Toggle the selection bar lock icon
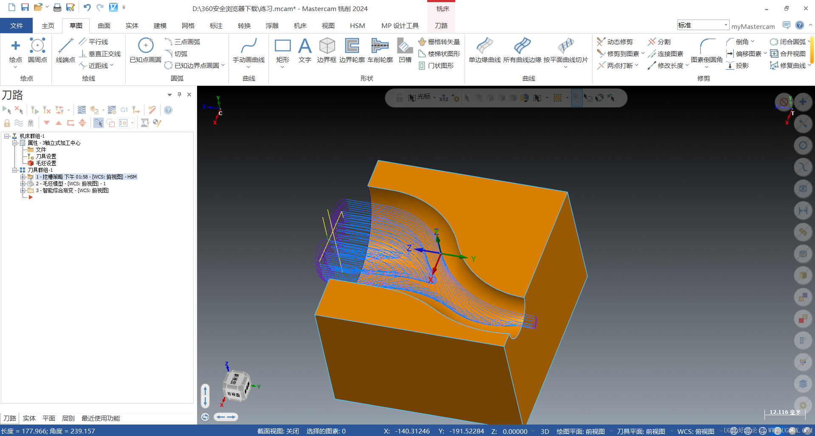The height and width of the screenshot is (436, 815). click(399, 98)
